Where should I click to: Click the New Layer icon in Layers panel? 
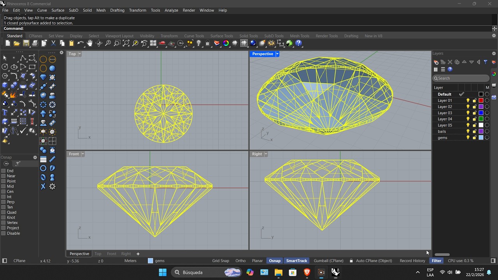[436, 62]
